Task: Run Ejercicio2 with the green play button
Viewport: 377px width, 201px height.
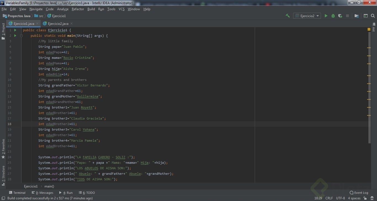Action: [x=326, y=16]
